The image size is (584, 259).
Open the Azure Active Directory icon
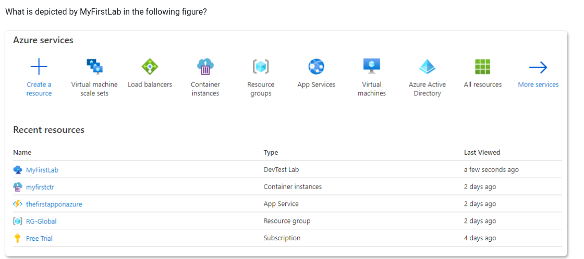point(427,67)
